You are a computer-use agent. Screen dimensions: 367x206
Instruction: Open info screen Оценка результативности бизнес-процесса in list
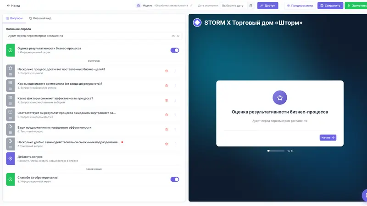coord(94,50)
